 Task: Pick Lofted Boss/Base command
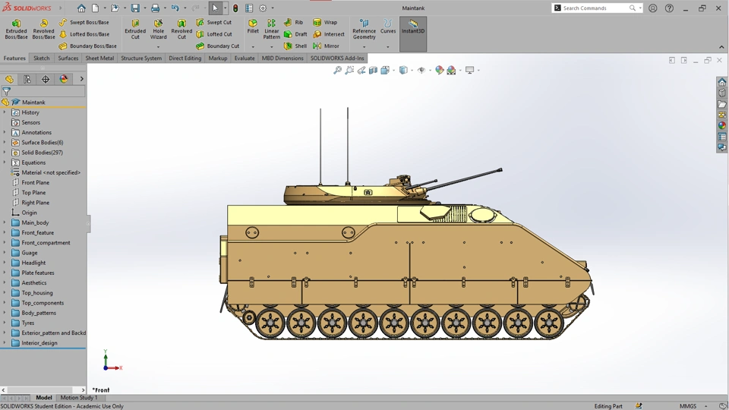pos(84,34)
